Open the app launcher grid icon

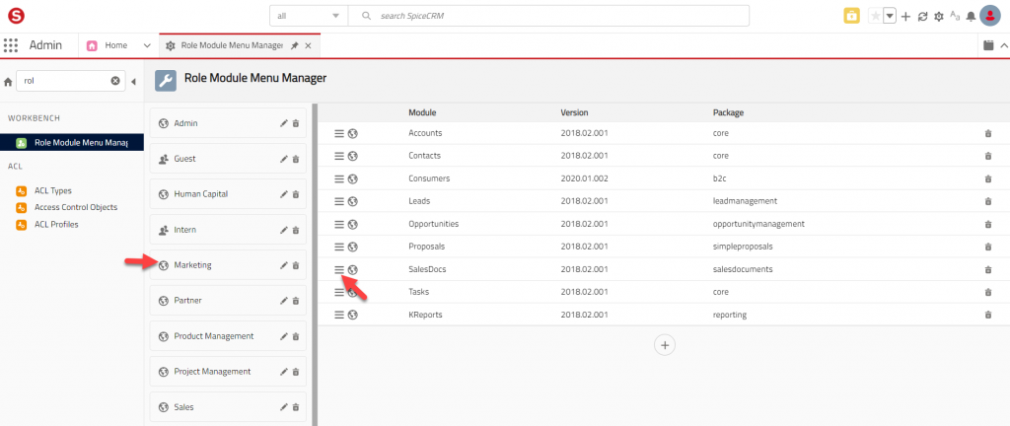(10, 45)
